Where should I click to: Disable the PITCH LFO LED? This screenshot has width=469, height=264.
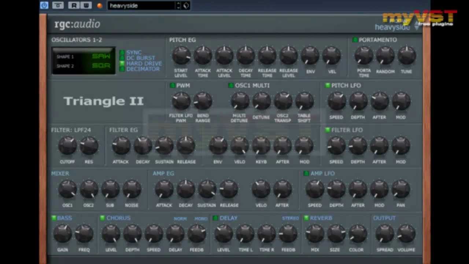click(x=328, y=85)
